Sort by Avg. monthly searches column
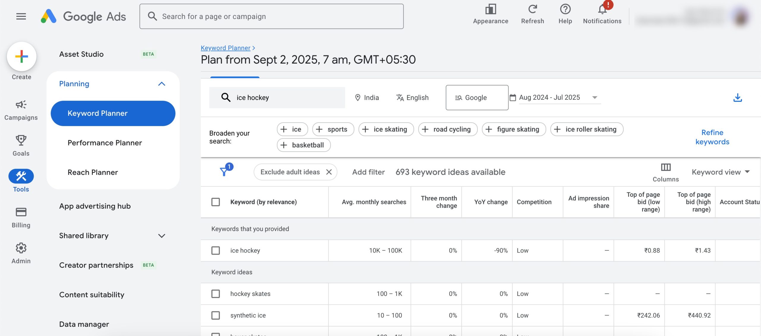The width and height of the screenshot is (761, 336). coord(374,202)
